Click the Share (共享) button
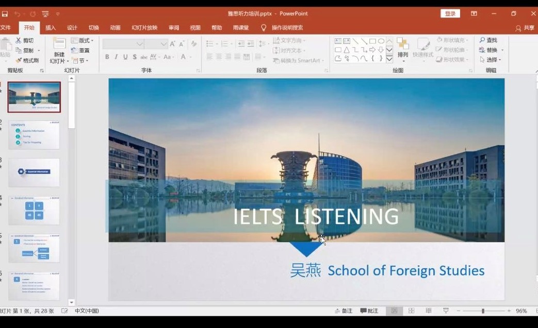538x328 pixels. pyautogui.click(x=525, y=28)
